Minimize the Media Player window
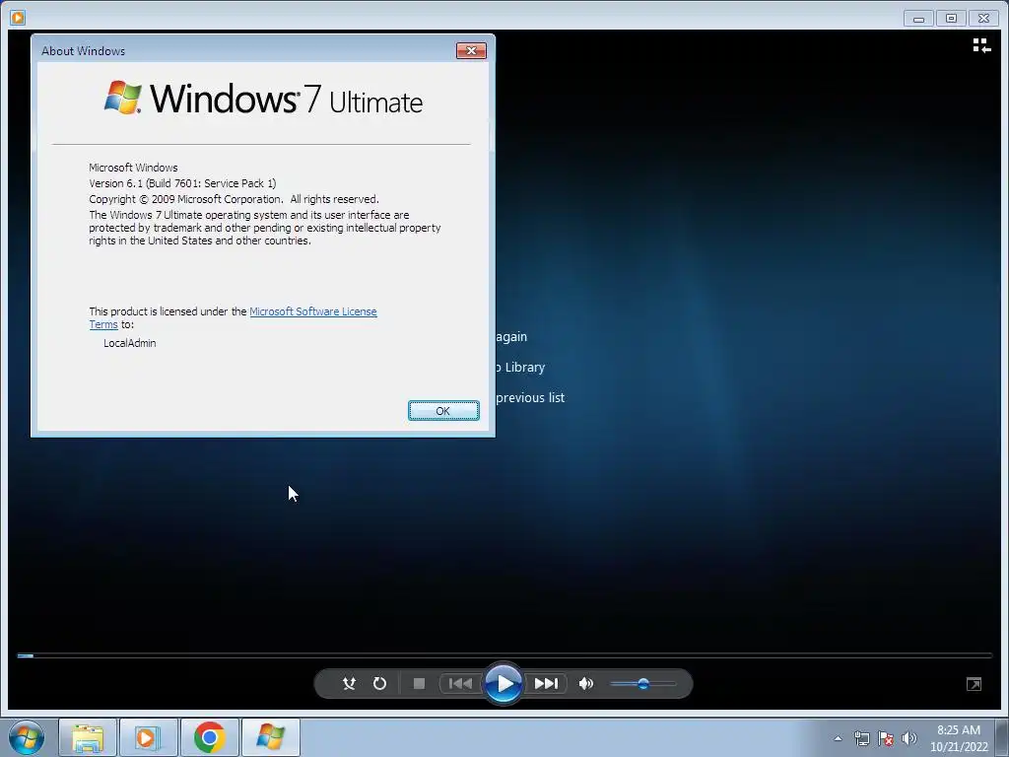This screenshot has height=757, width=1009. (x=918, y=18)
